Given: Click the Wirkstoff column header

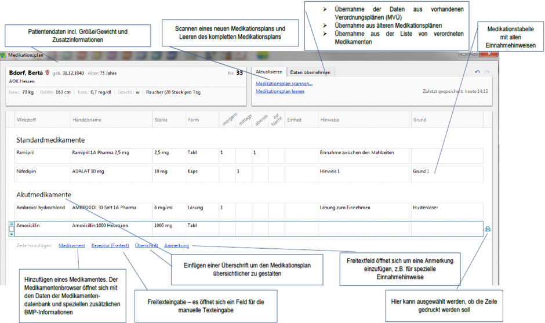Looking at the screenshot, I should (x=27, y=119).
